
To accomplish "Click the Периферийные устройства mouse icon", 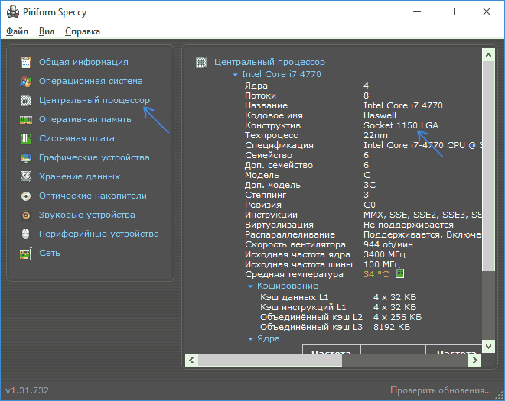I will 26,234.
